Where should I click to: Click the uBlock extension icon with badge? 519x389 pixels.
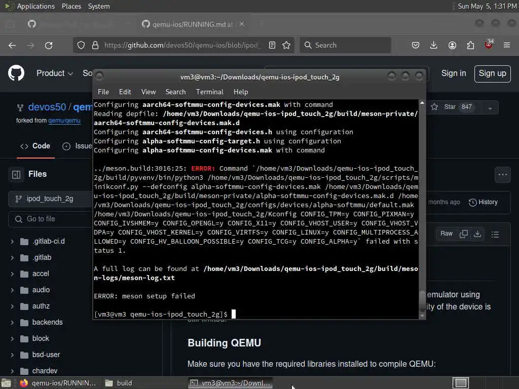(x=489, y=45)
